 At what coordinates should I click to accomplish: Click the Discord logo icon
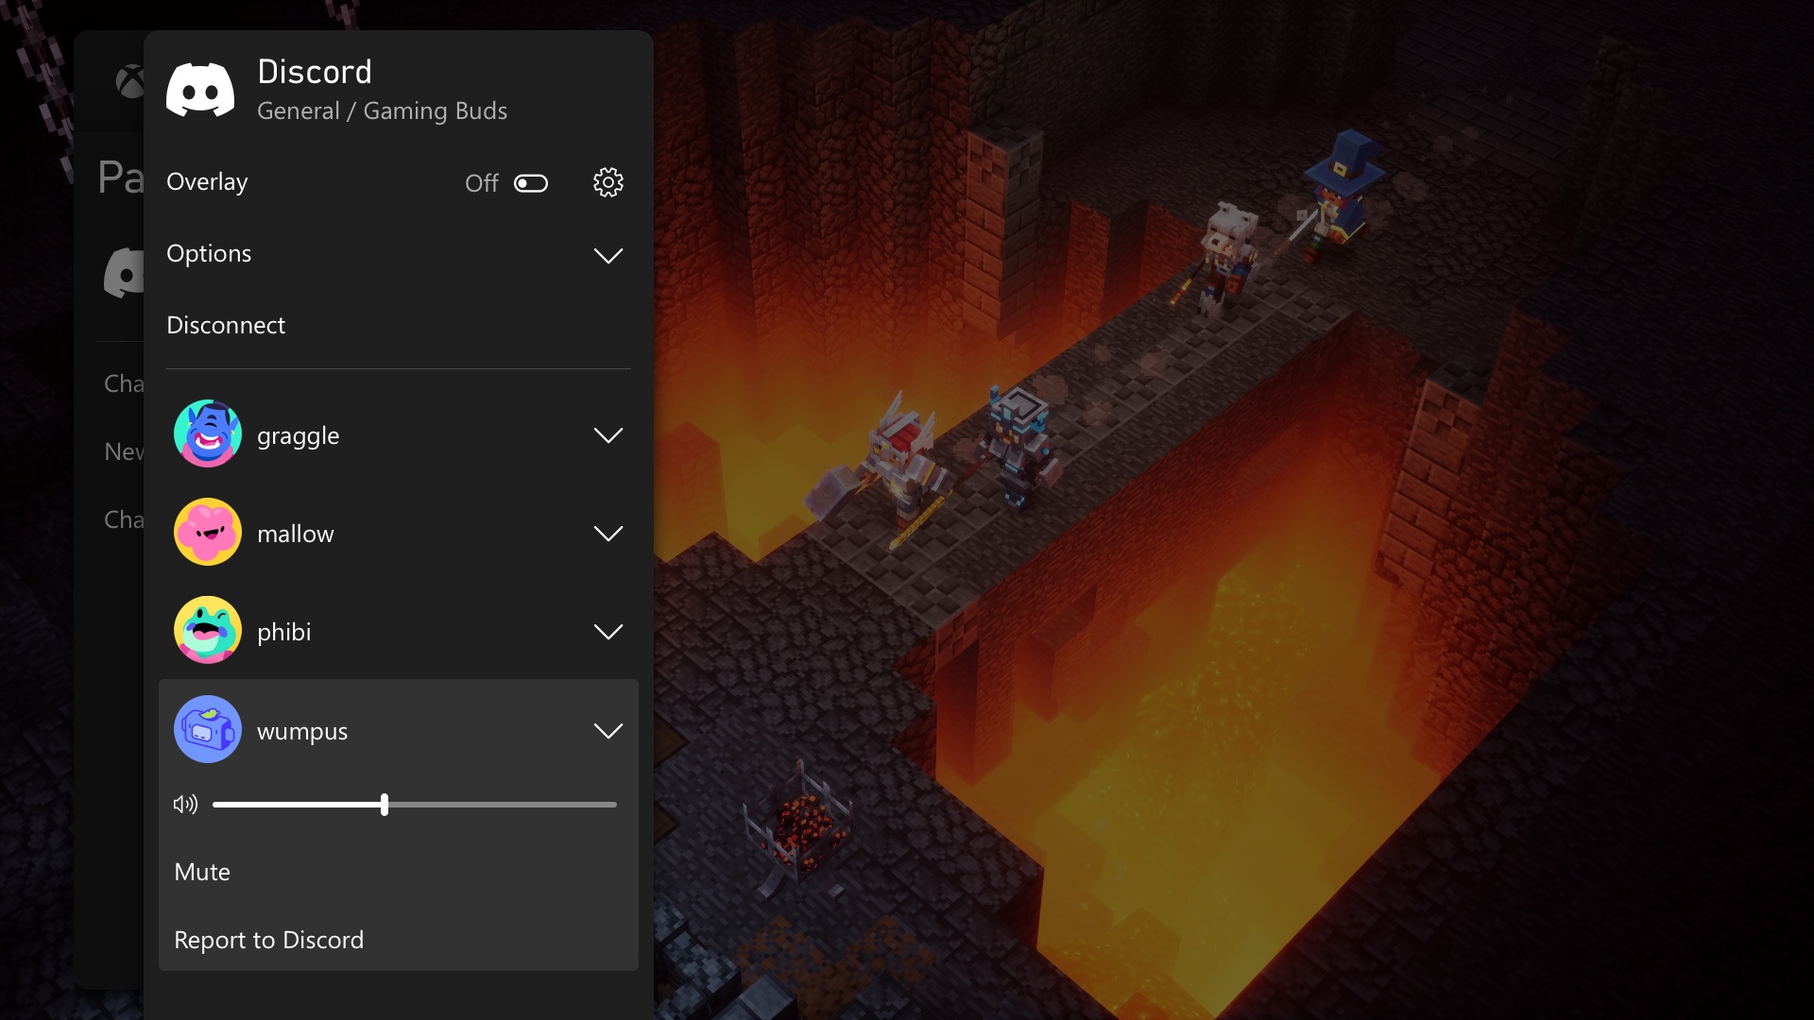click(200, 90)
